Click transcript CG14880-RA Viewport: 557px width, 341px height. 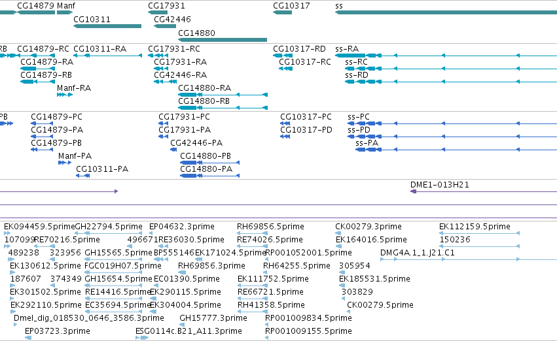(x=205, y=88)
